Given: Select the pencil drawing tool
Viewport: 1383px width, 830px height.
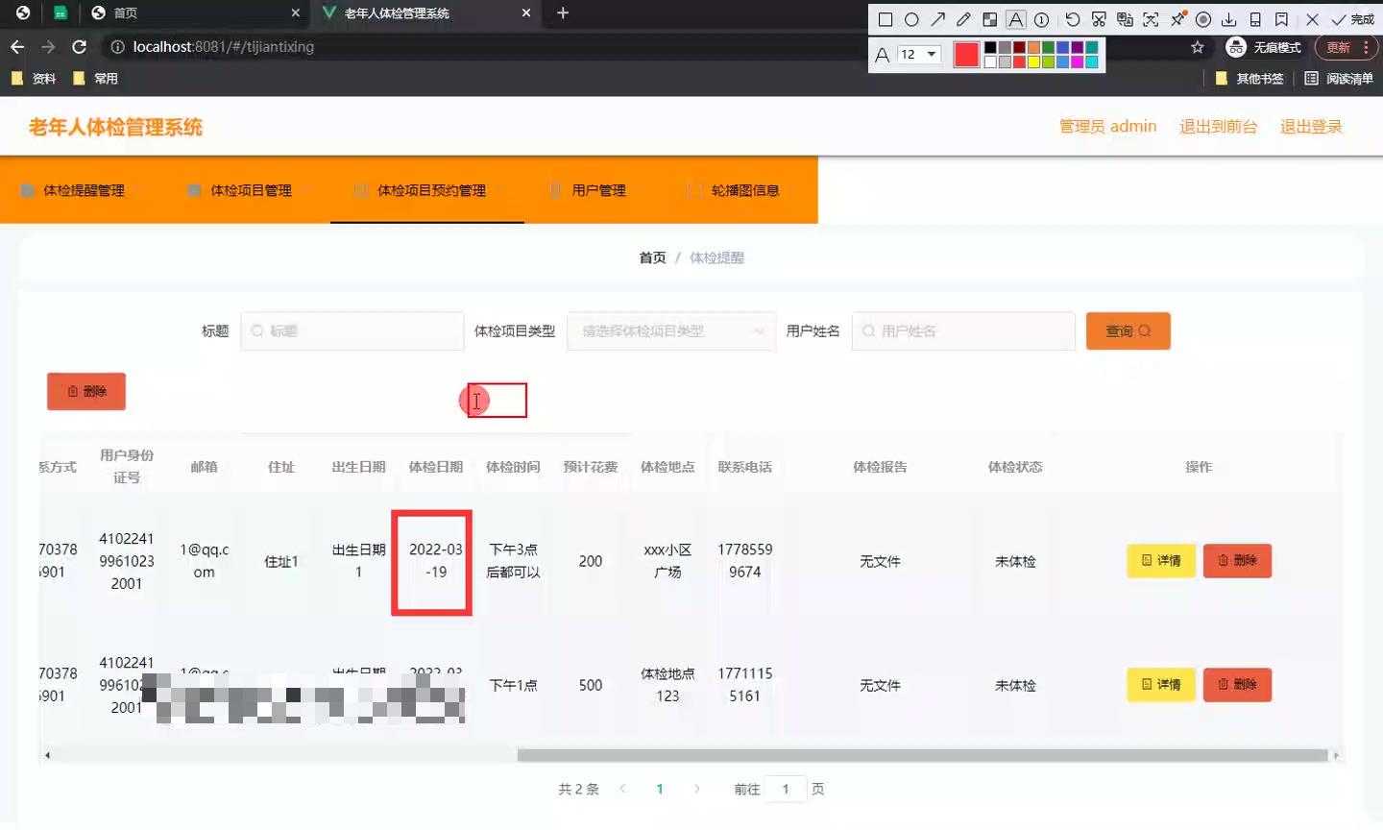Looking at the screenshot, I should pyautogui.click(x=963, y=19).
